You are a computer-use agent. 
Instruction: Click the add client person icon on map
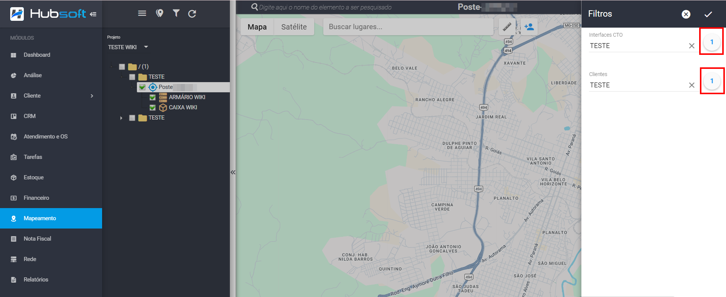(x=529, y=27)
